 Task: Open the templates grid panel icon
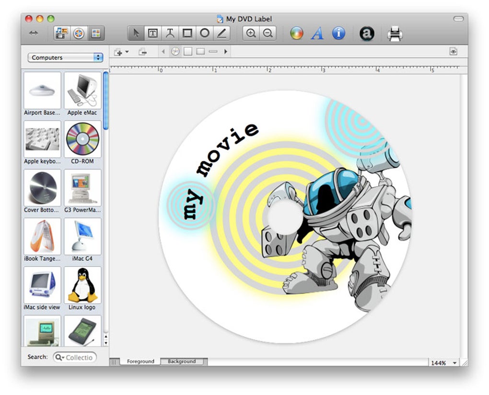pyautogui.click(x=96, y=34)
